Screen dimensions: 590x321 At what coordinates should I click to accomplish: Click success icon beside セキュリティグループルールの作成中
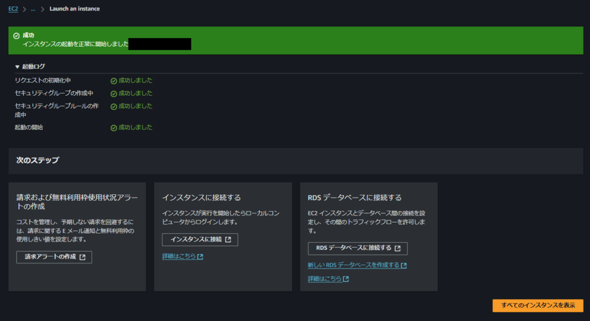pos(114,107)
